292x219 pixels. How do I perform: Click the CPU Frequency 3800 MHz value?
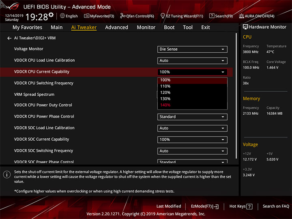click(251, 52)
